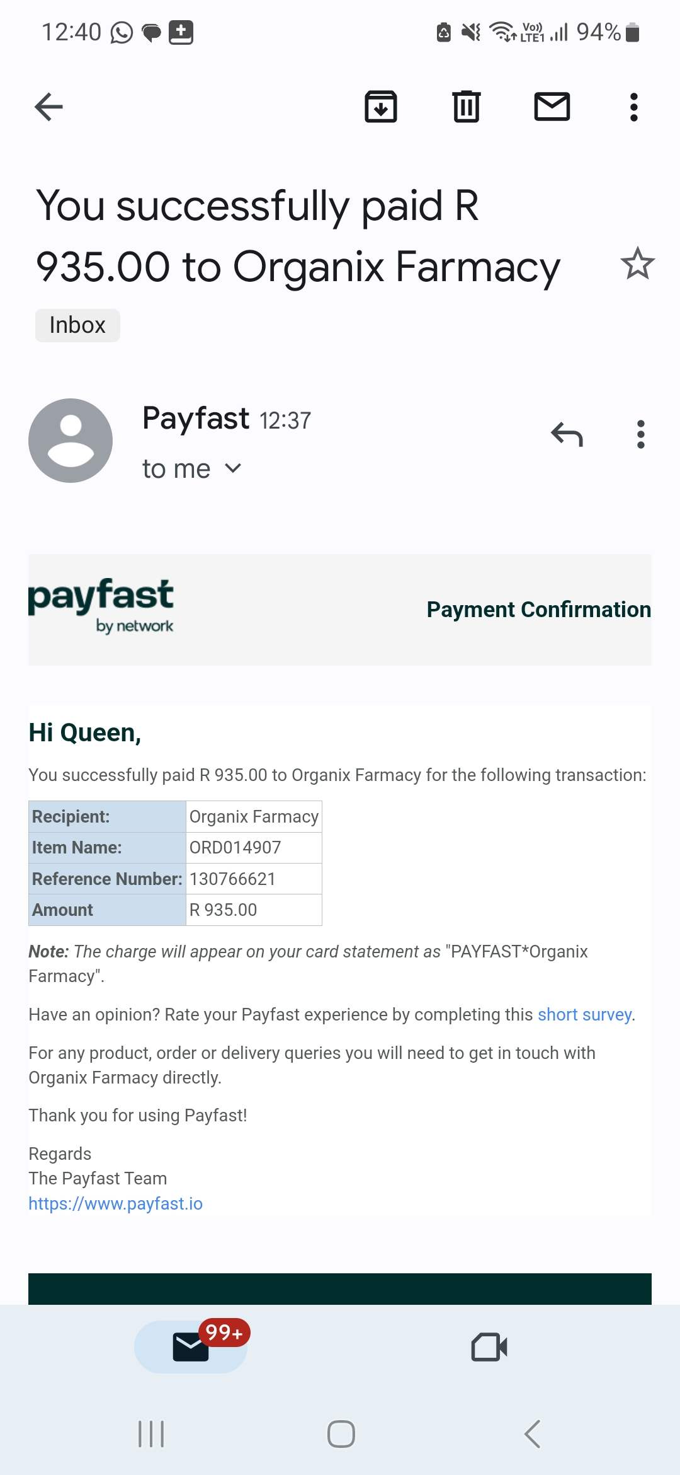
Task: Go back using the top-left arrow
Action: [48, 107]
